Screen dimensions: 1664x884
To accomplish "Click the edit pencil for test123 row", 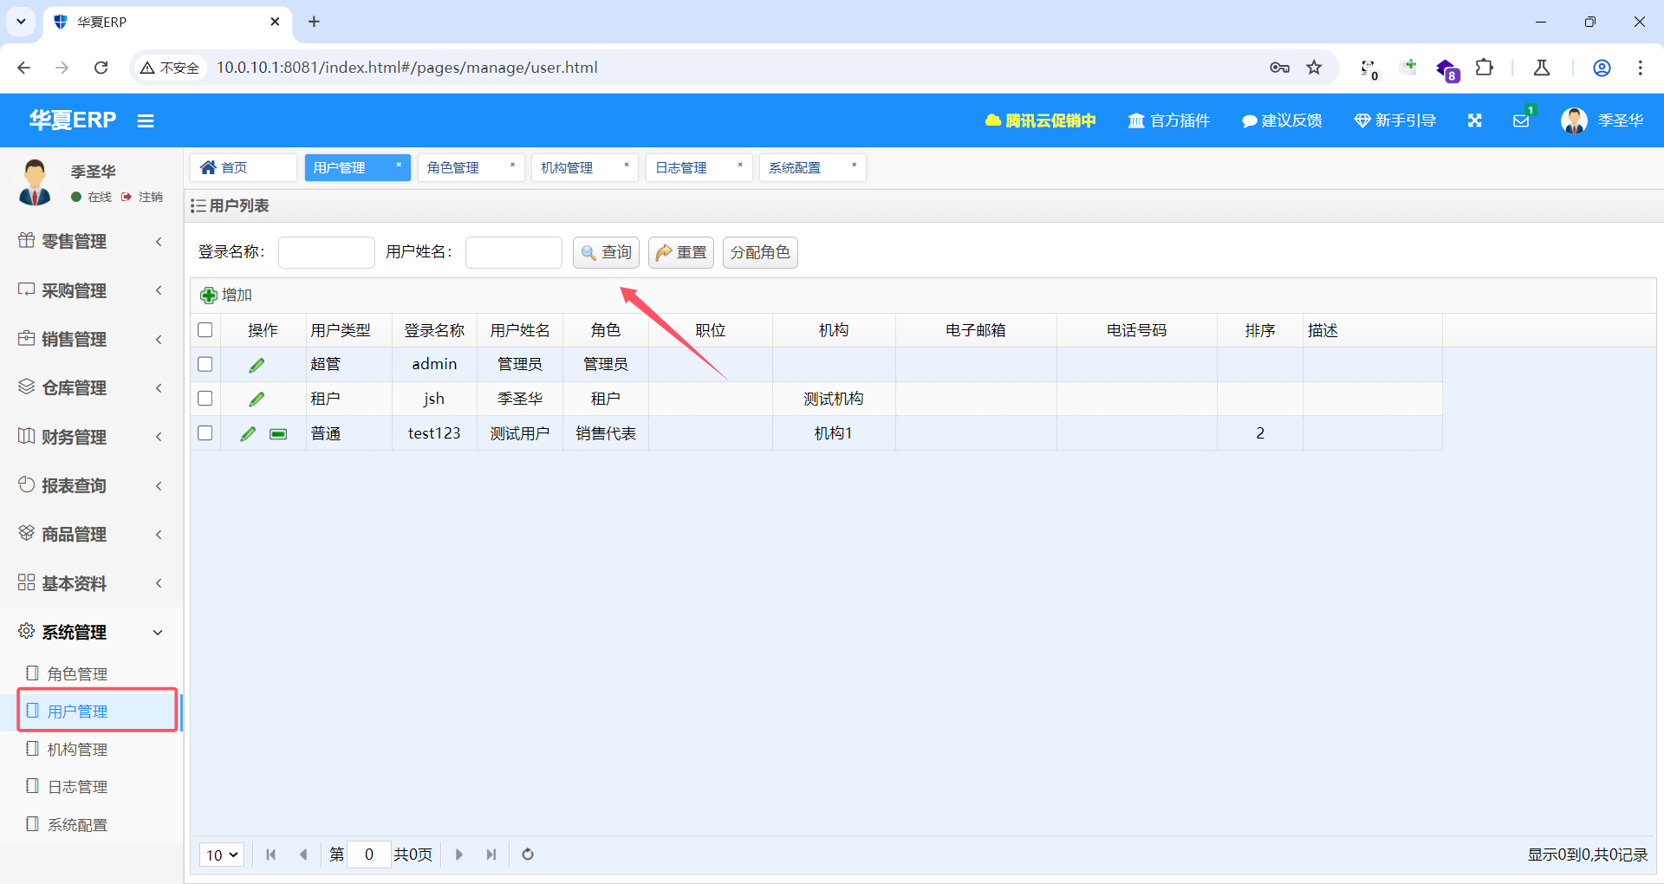I will [x=248, y=433].
